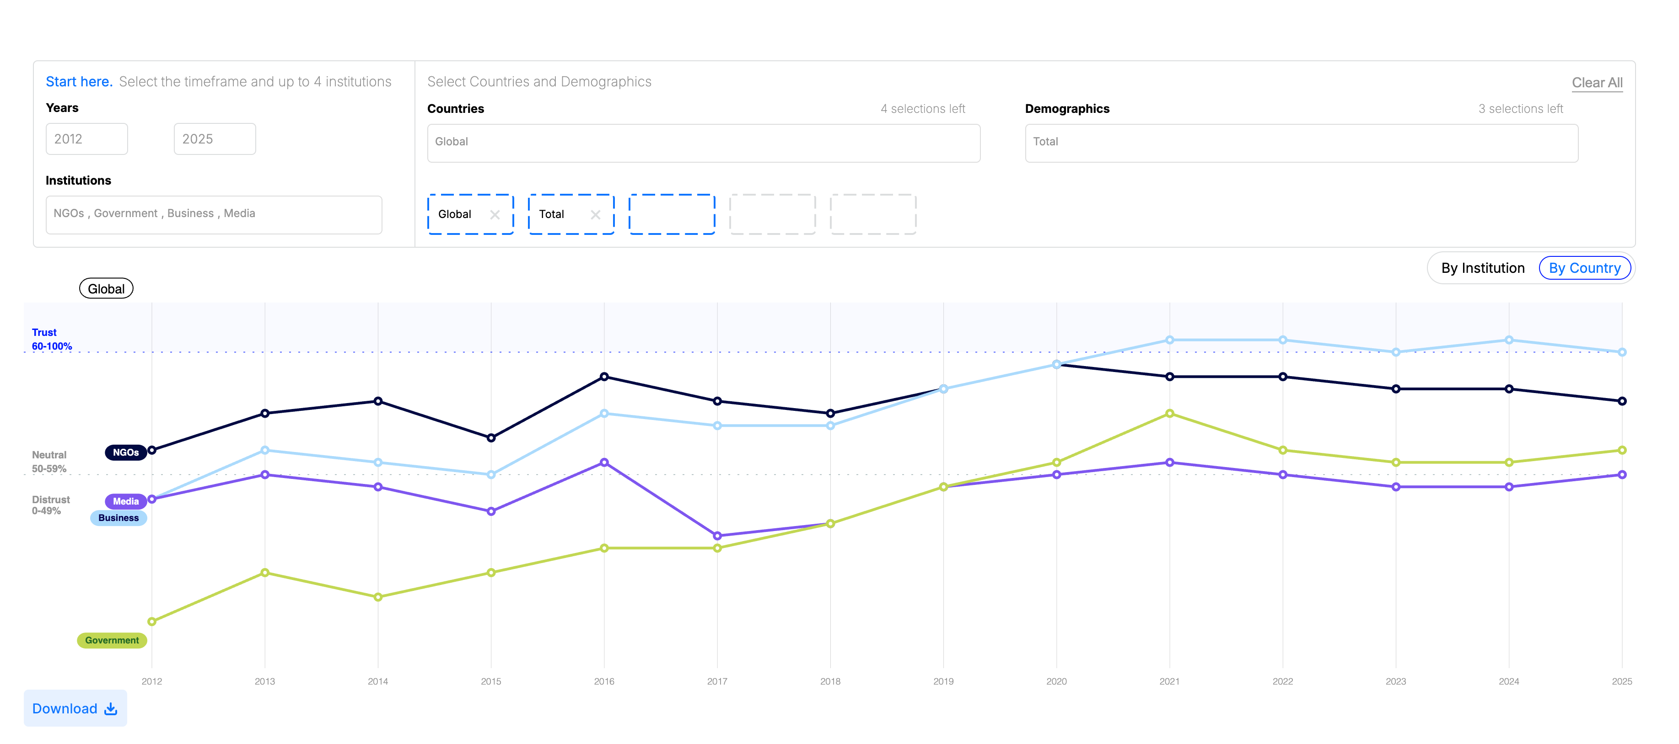Screen dimensions: 1679x744
Task: Open the end year 2025 dropdown
Action: point(215,138)
